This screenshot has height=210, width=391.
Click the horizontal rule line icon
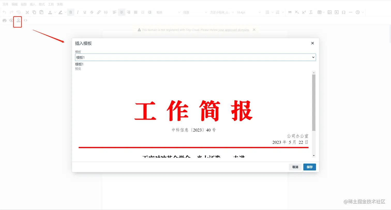tap(351, 12)
